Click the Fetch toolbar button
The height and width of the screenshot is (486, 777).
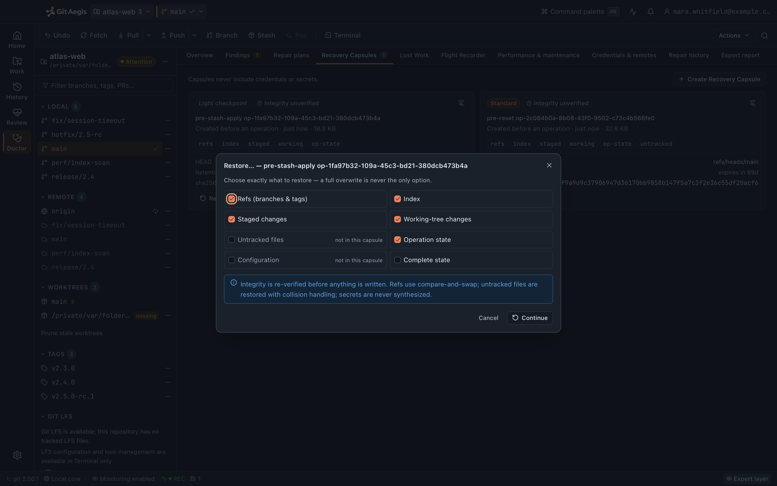[94, 35]
